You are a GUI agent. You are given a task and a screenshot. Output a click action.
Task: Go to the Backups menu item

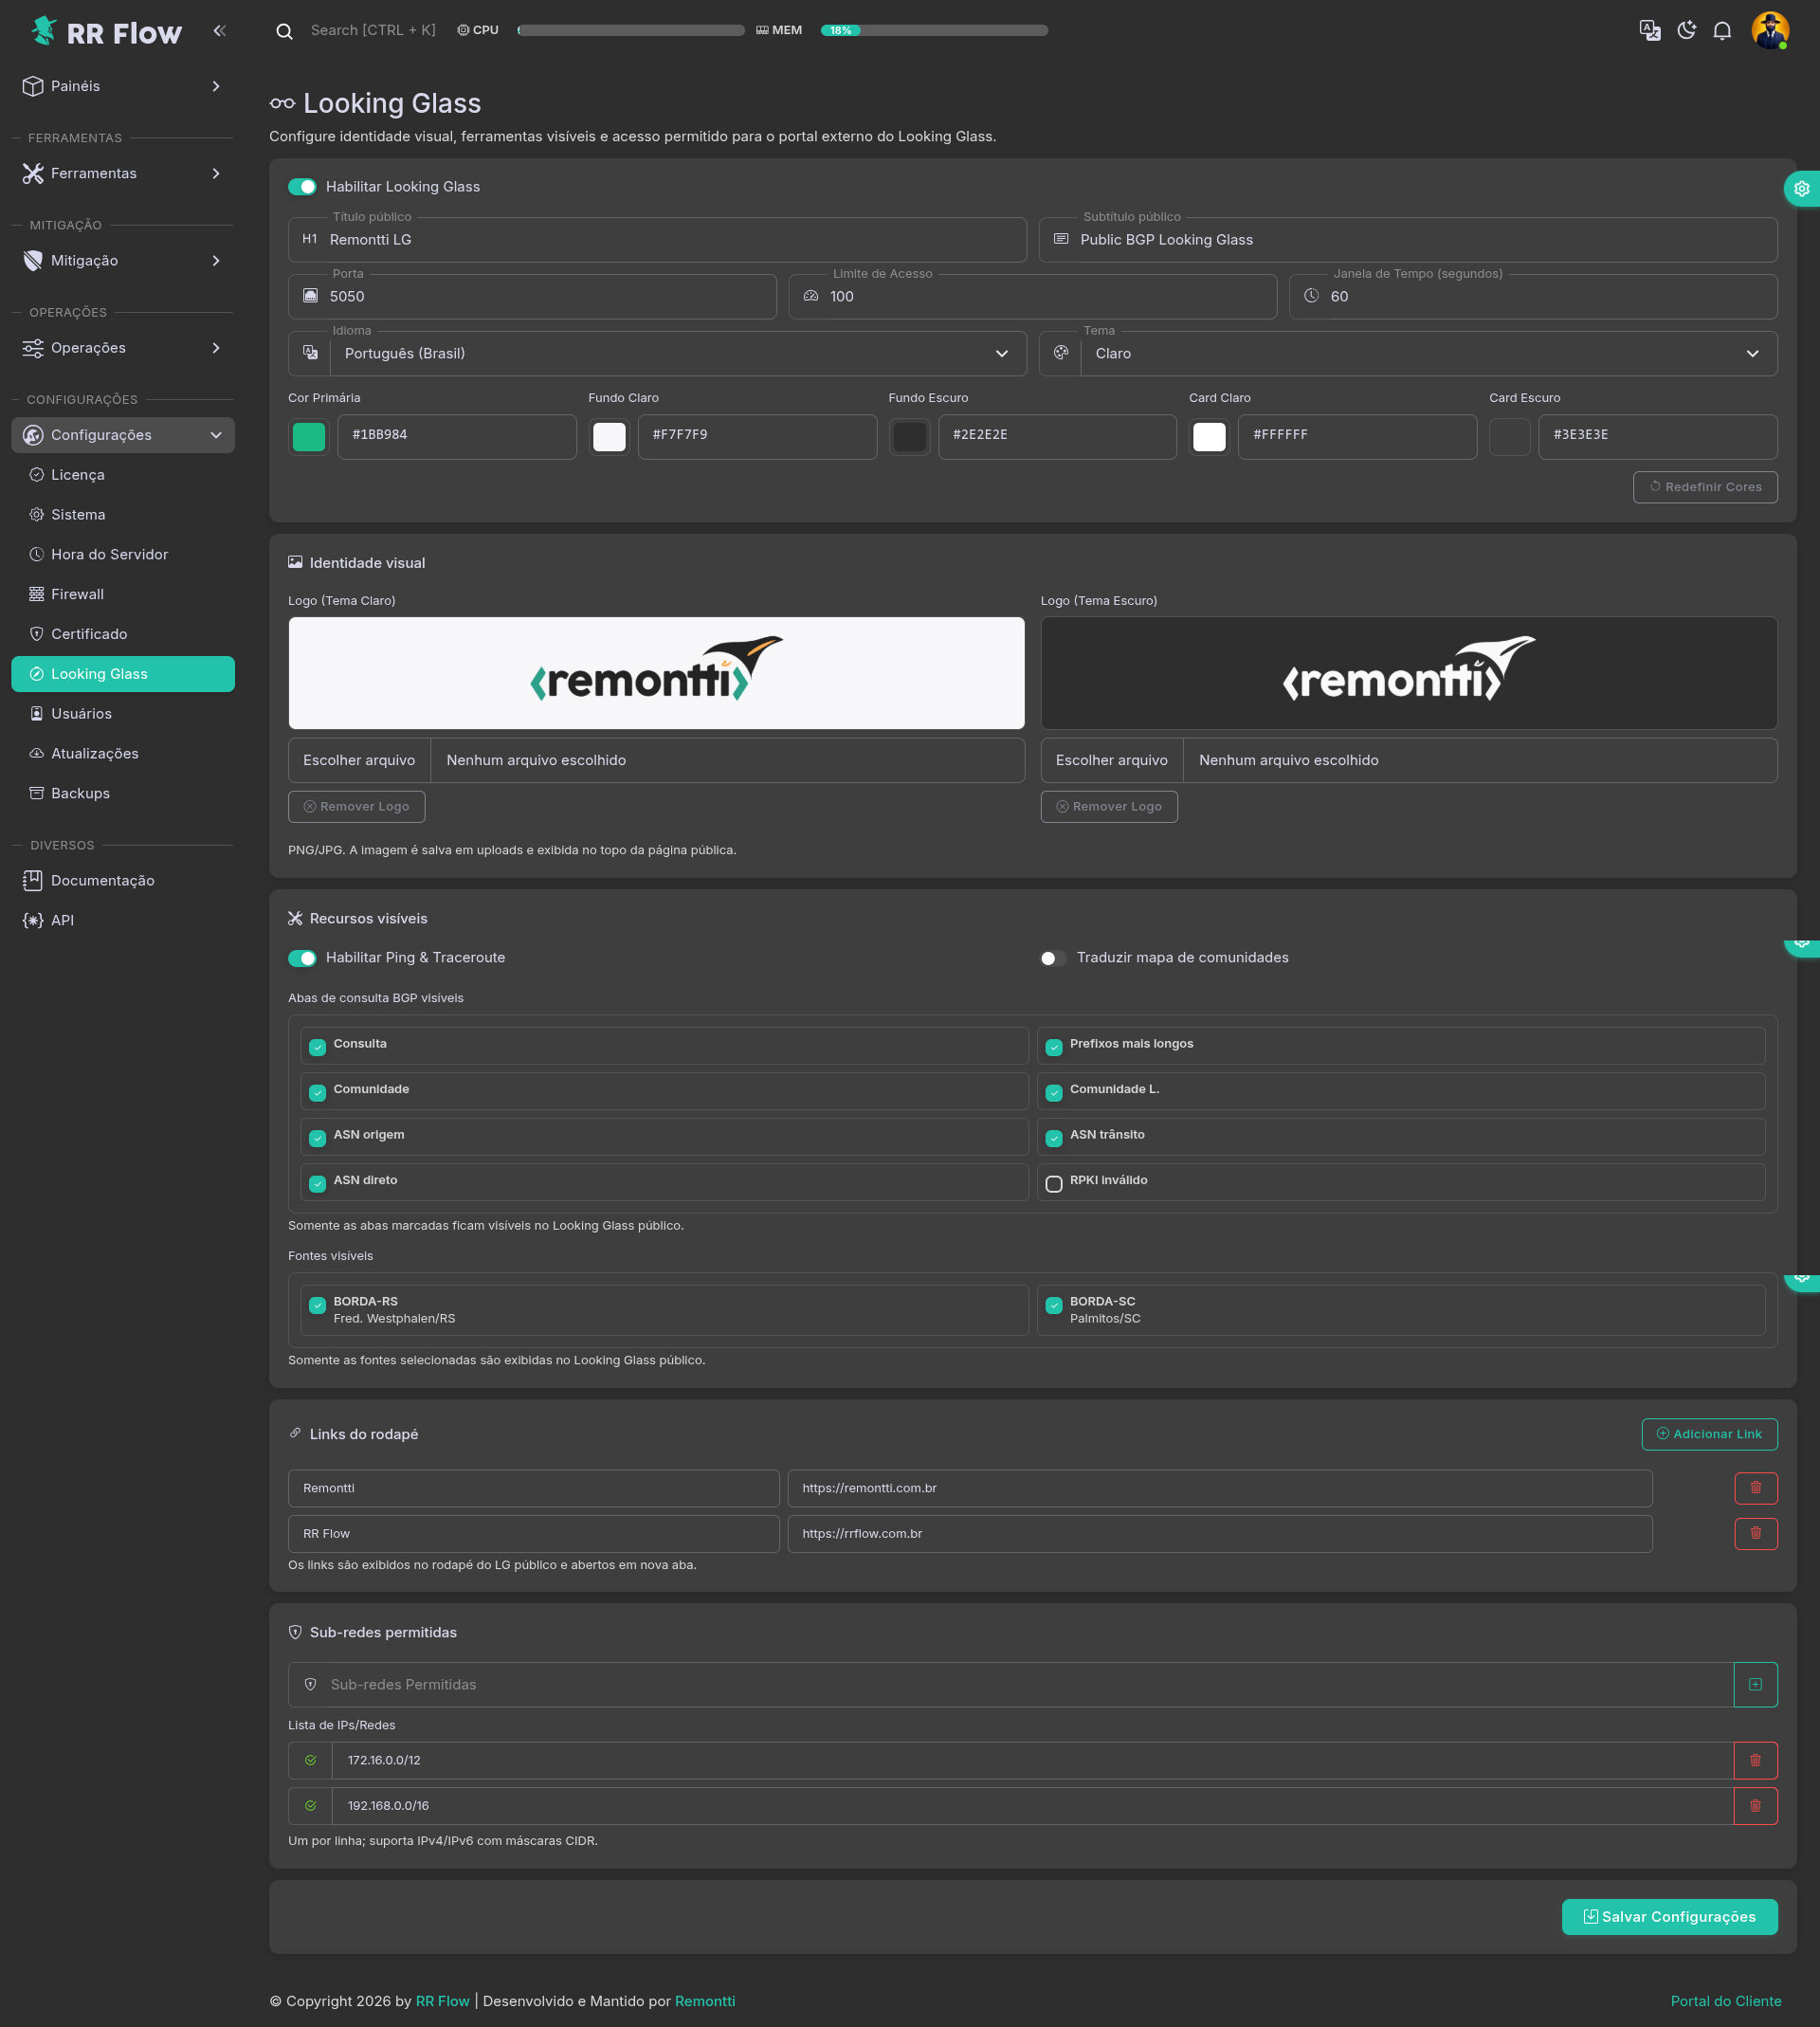[80, 793]
